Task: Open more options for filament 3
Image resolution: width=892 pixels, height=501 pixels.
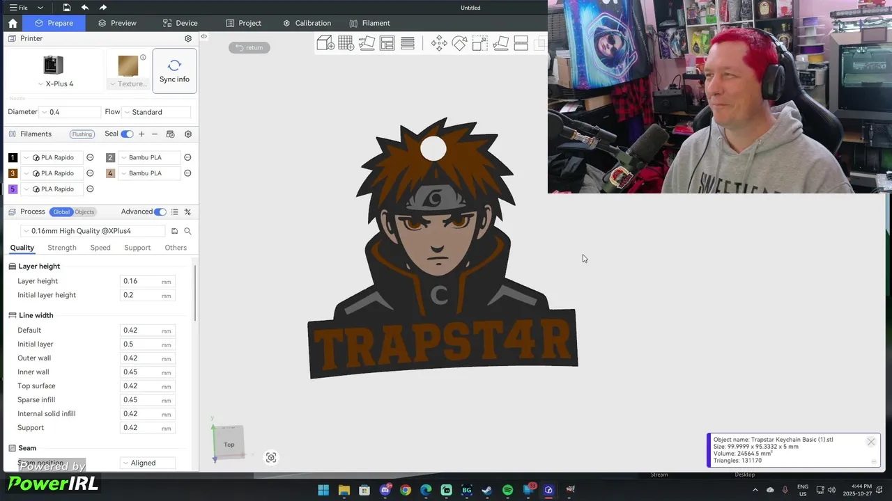Action: [x=90, y=173]
